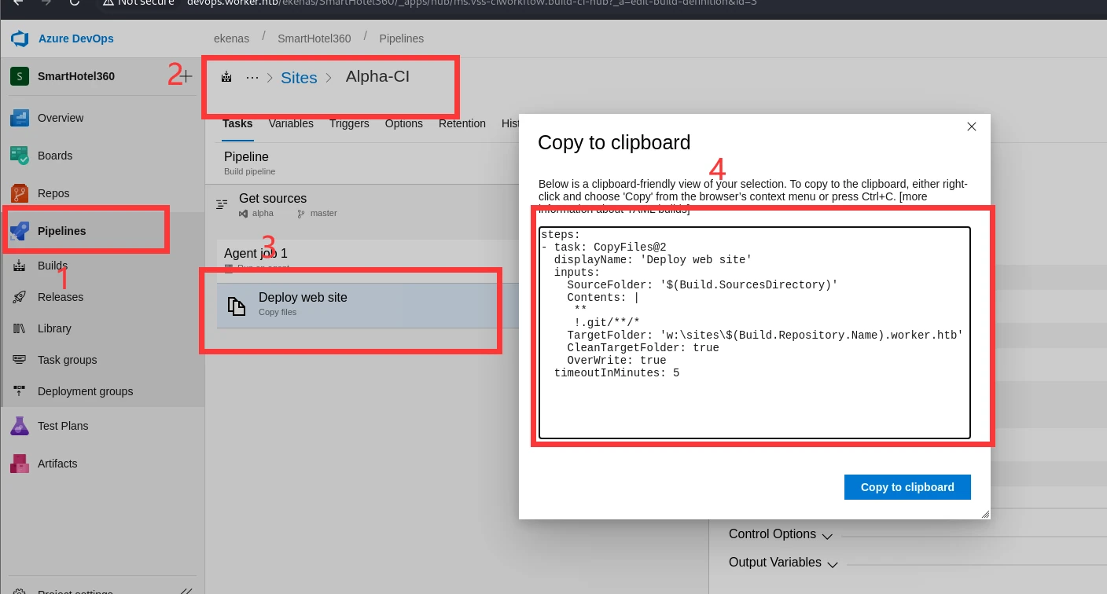Go to the Pipelines breadcrumb in the header

402,38
